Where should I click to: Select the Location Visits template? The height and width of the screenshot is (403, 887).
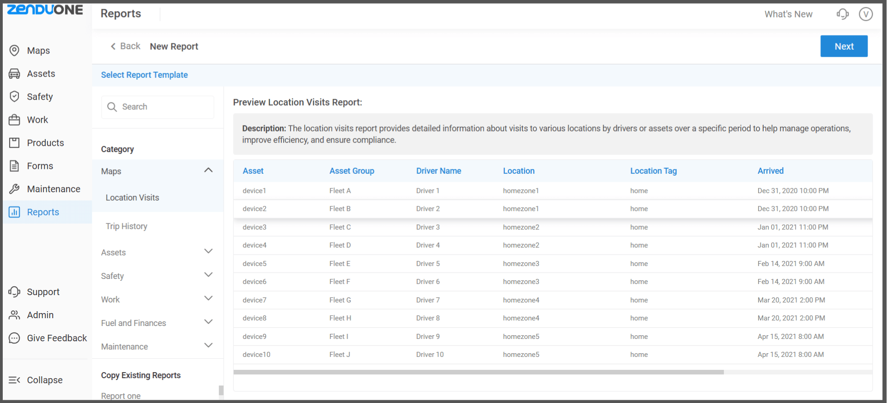(x=132, y=198)
